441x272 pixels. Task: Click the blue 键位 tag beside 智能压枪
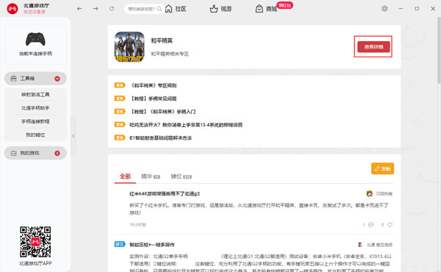[x=120, y=244]
